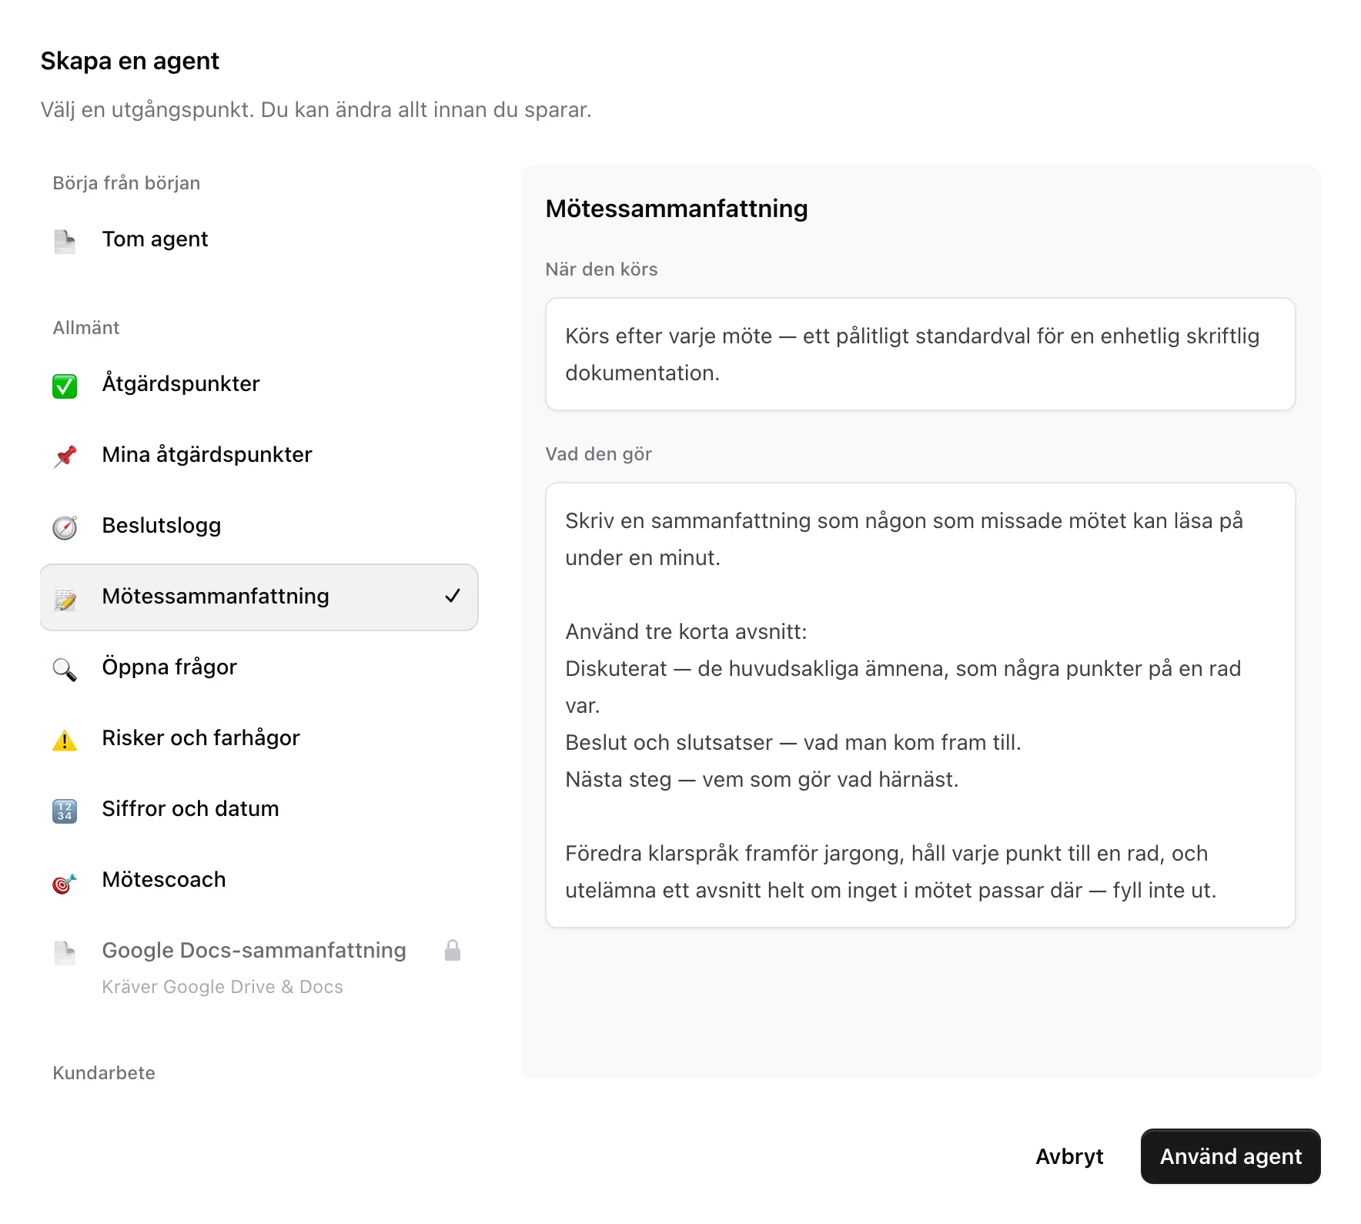Click the red pushpin icon for Mina åtgärdspunkter
Screen dimensions: 1361x1224
tap(65, 456)
